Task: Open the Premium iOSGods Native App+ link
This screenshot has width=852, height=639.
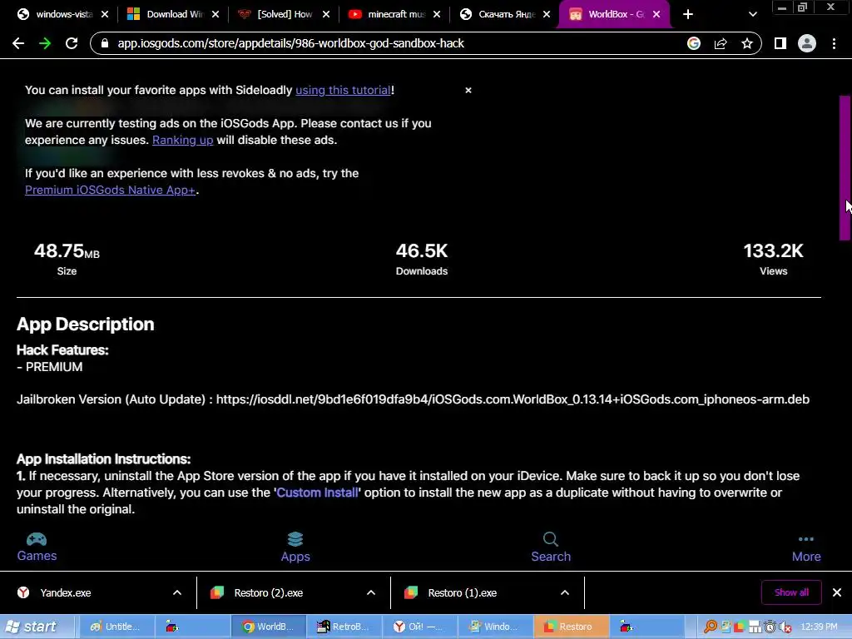Action: coord(111,191)
